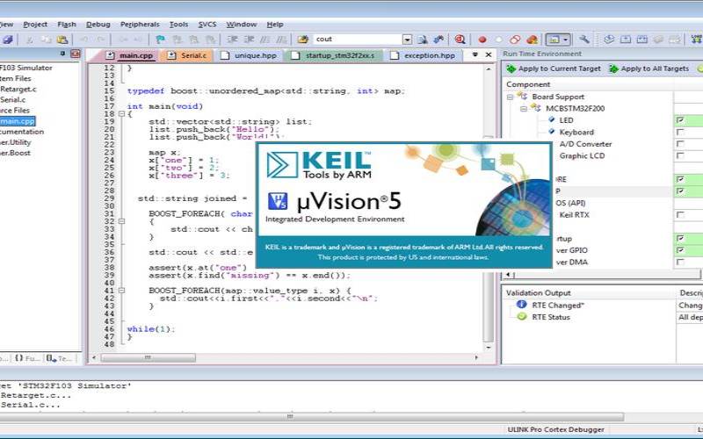Start the debug session magnifier icon

tap(460, 40)
